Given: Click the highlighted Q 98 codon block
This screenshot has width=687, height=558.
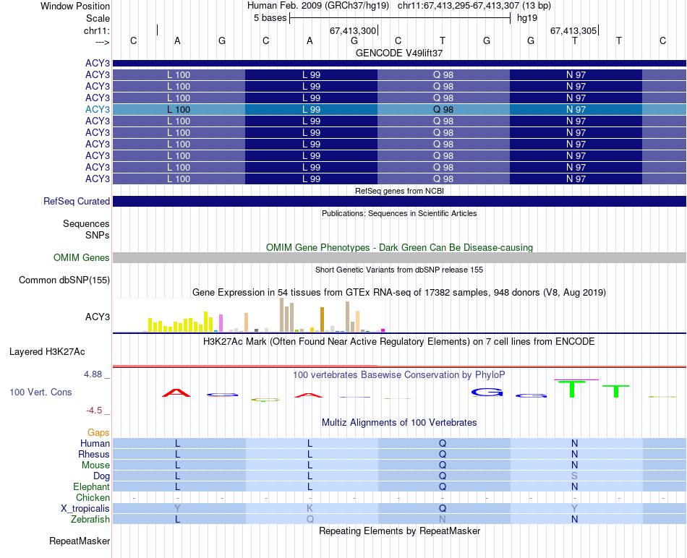Looking at the screenshot, I should [x=443, y=109].
